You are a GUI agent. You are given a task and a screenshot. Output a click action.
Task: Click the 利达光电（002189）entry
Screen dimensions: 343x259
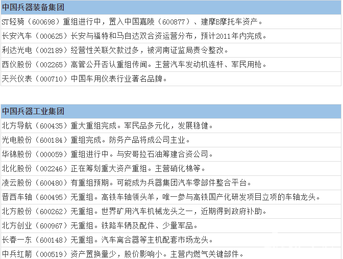click(x=31, y=50)
